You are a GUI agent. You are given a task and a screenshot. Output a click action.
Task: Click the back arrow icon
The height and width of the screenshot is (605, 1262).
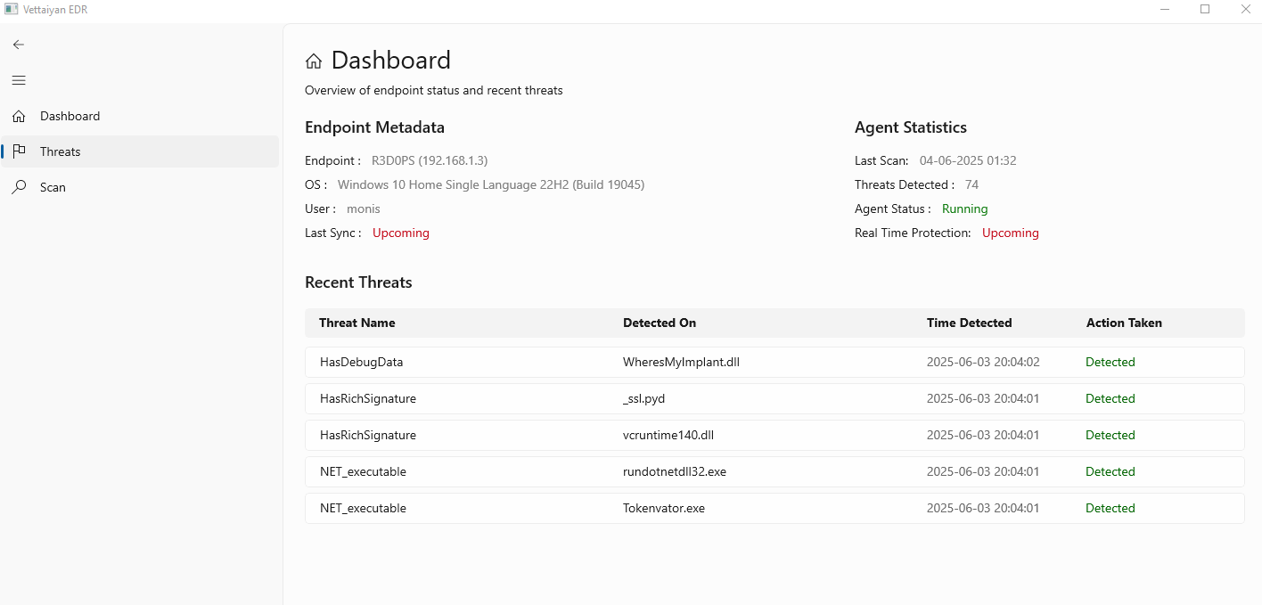(19, 45)
